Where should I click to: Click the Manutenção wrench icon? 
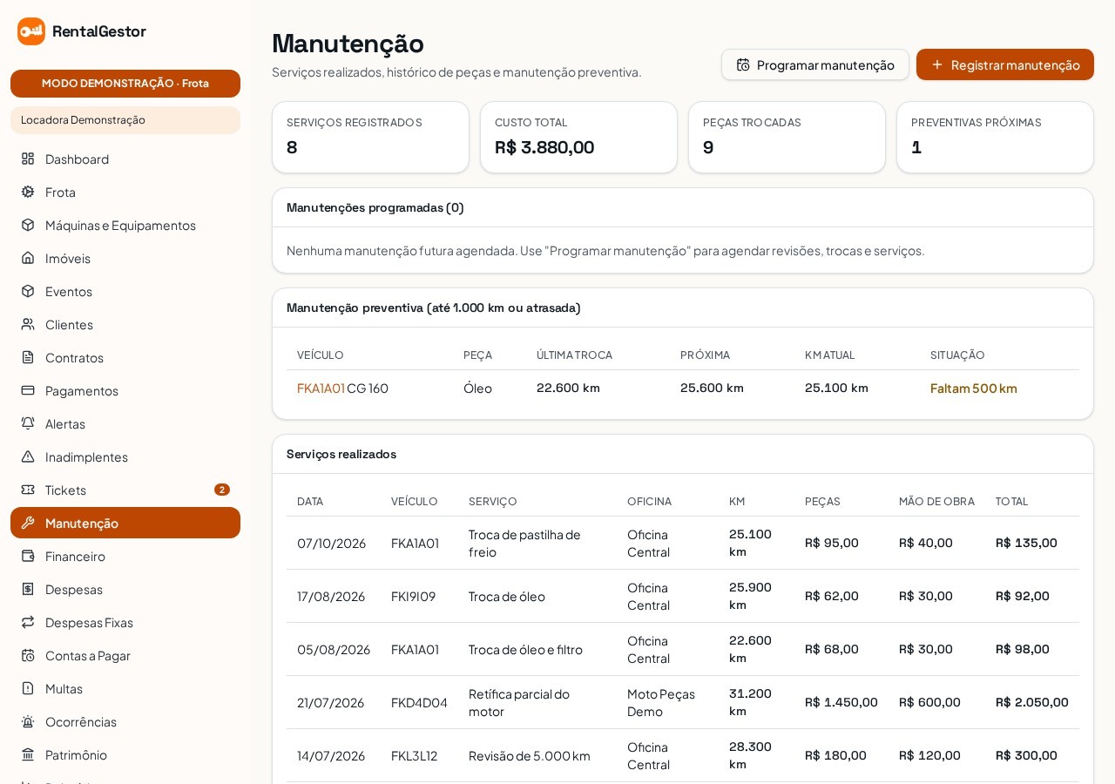28,523
